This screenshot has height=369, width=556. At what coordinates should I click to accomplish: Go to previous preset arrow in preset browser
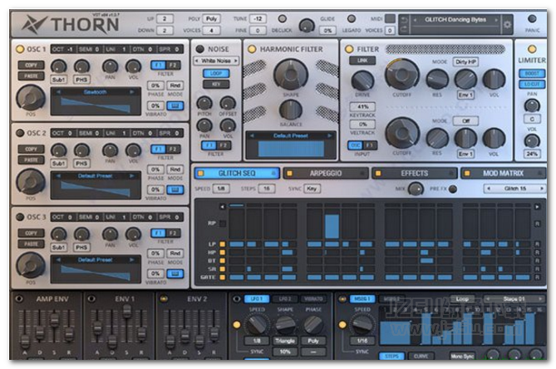[415, 20]
